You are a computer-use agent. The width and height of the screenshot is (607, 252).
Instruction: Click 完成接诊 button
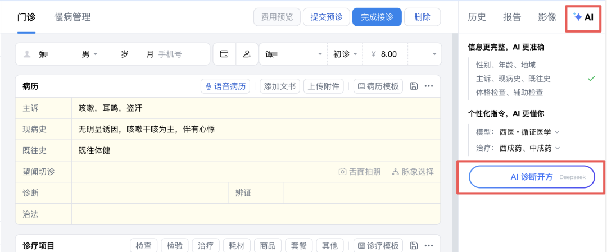tap(377, 17)
